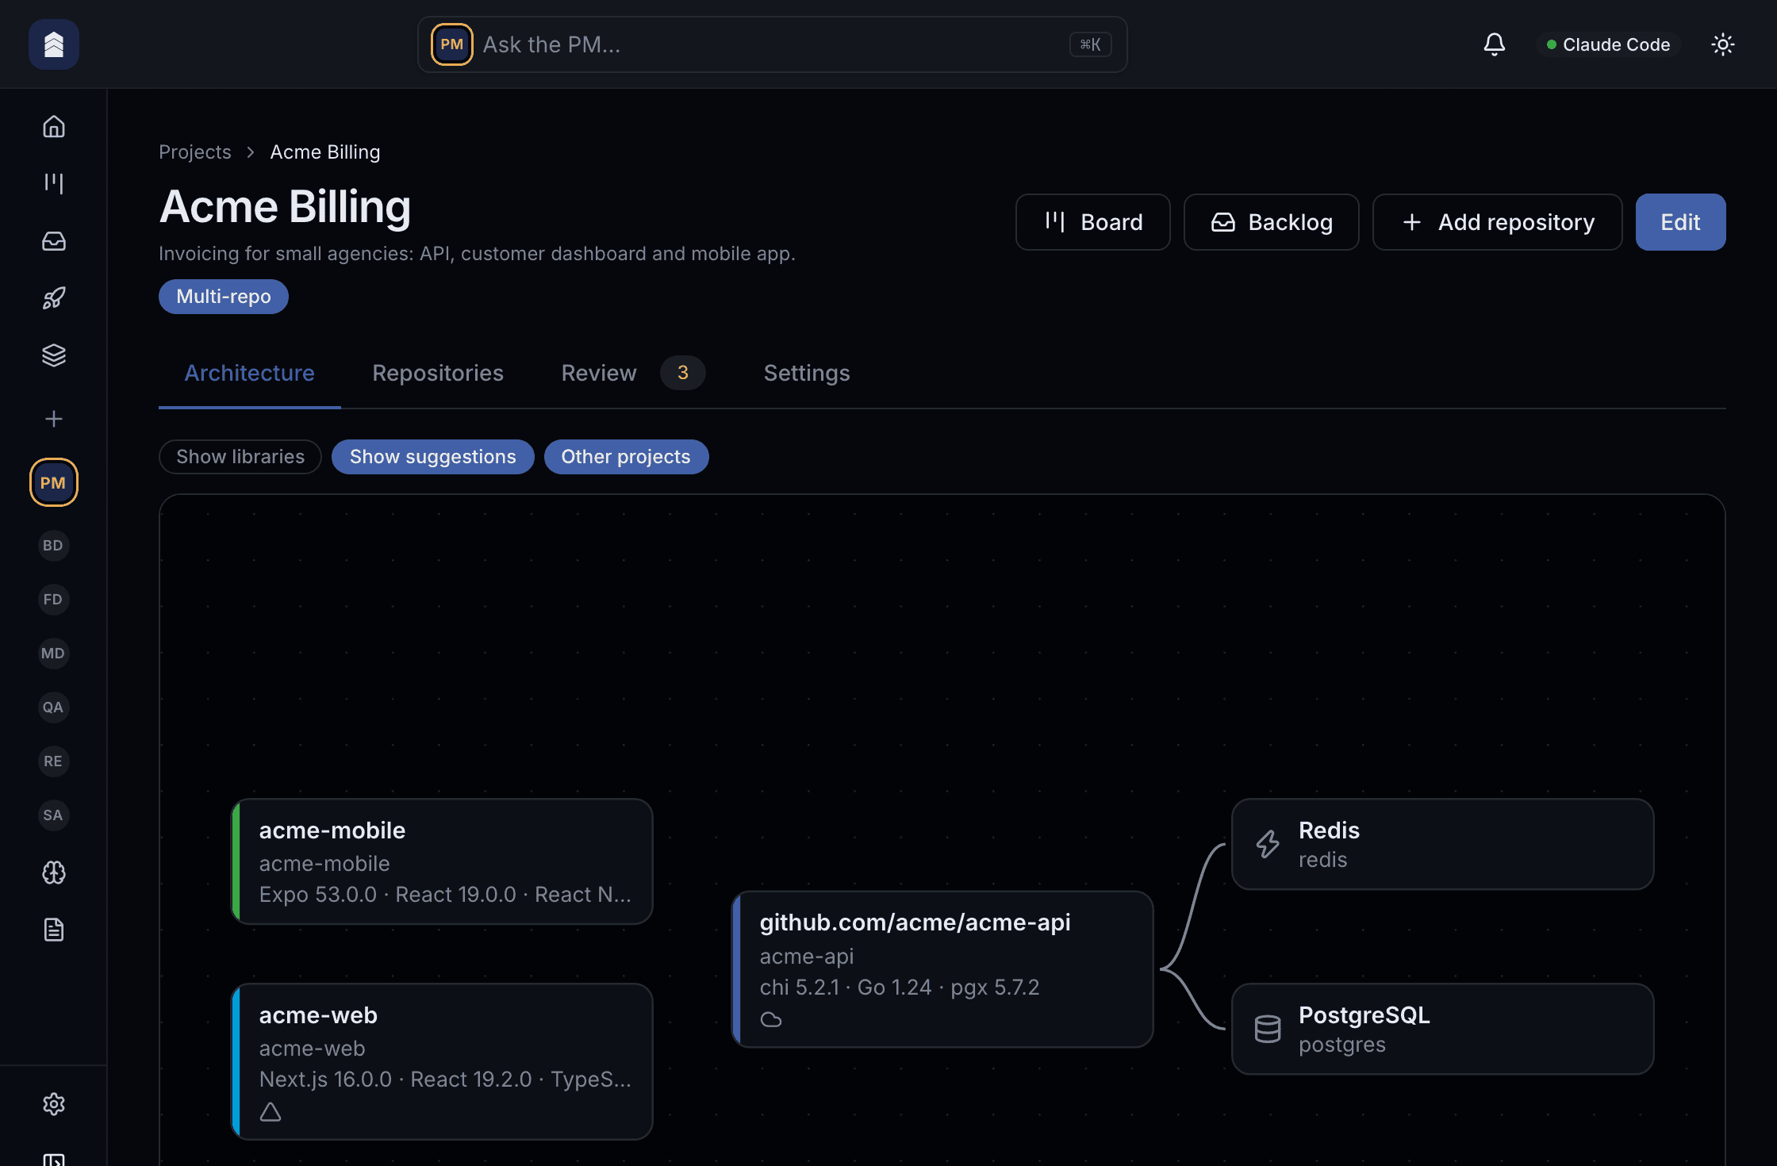Toggle the light/dark theme sun icon

(1723, 44)
